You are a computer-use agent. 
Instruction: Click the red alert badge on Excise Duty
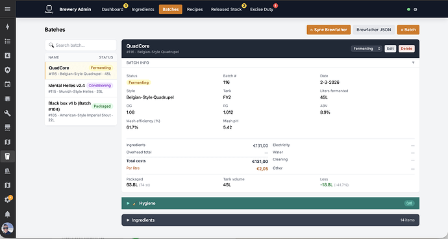(275, 5)
